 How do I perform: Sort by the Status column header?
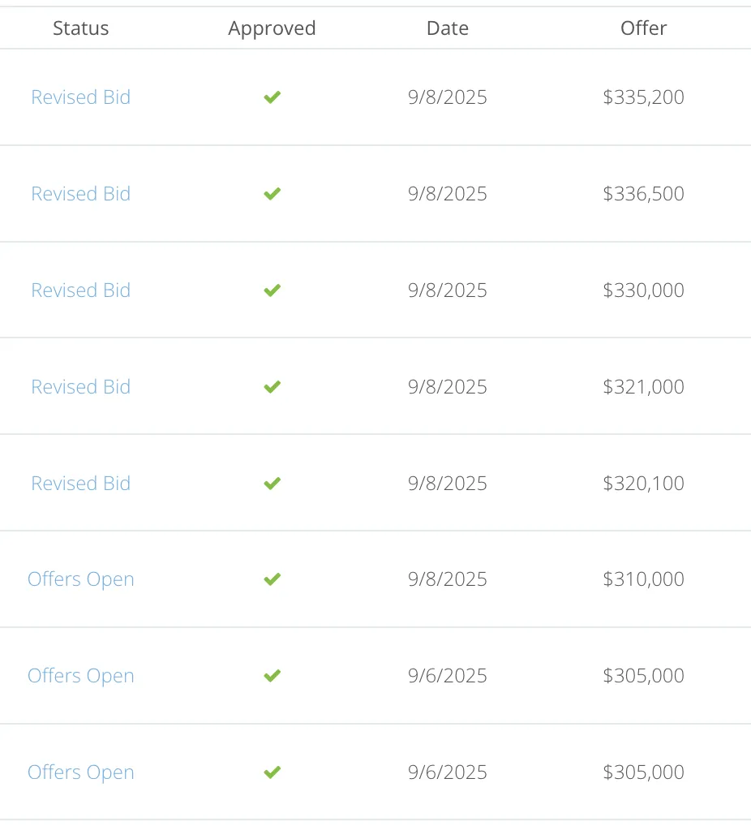pyautogui.click(x=80, y=28)
